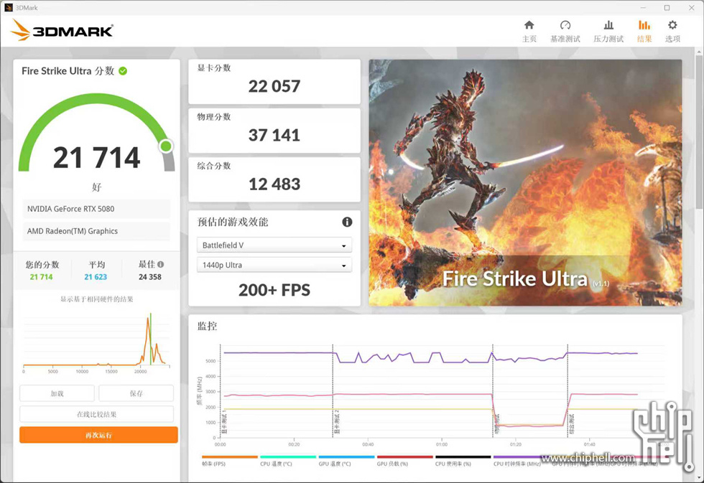
Task: Click the green verified checkmark icon
Action: [x=123, y=71]
